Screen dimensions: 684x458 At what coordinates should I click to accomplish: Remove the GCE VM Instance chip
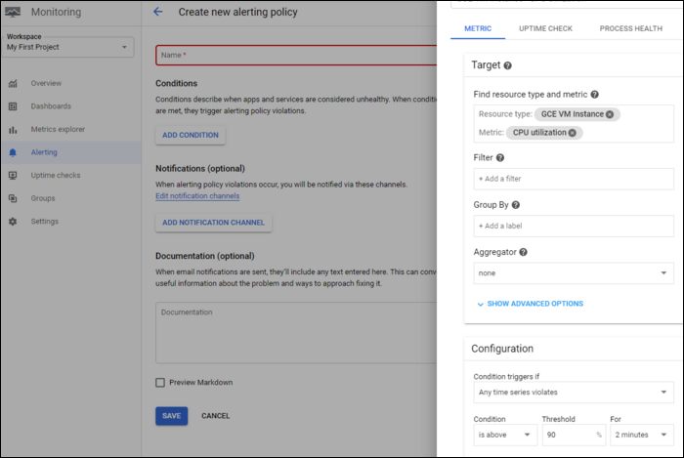[610, 114]
